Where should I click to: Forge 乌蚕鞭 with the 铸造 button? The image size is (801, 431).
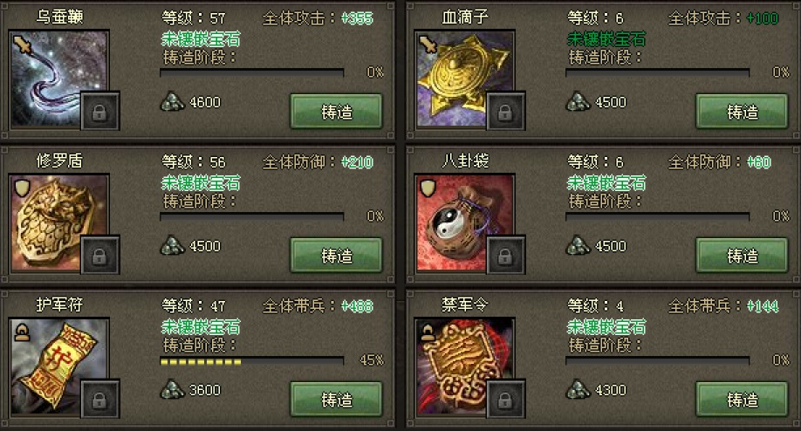[336, 112]
